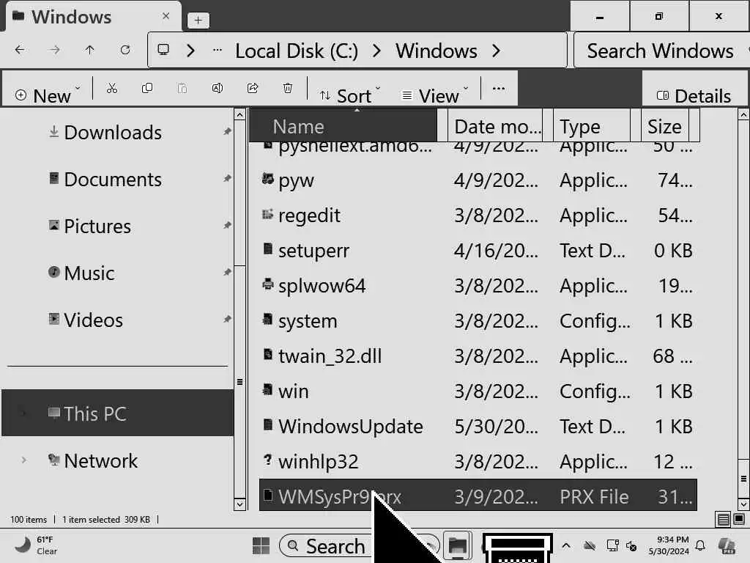Open the weather widget showing 61°F
Viewport: 750px width, 563px height.
point(36,545)
